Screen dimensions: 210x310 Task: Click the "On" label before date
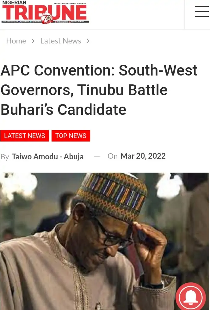(x=112, y=156)
